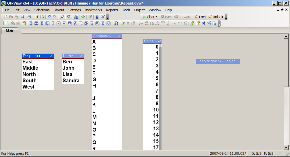Open the Selections menu

point(42,10)
